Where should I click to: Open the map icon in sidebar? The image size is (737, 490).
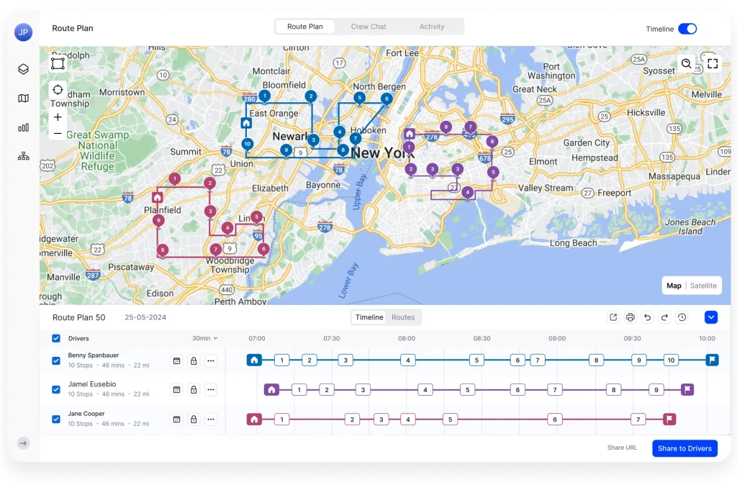(x=24, y=98)
